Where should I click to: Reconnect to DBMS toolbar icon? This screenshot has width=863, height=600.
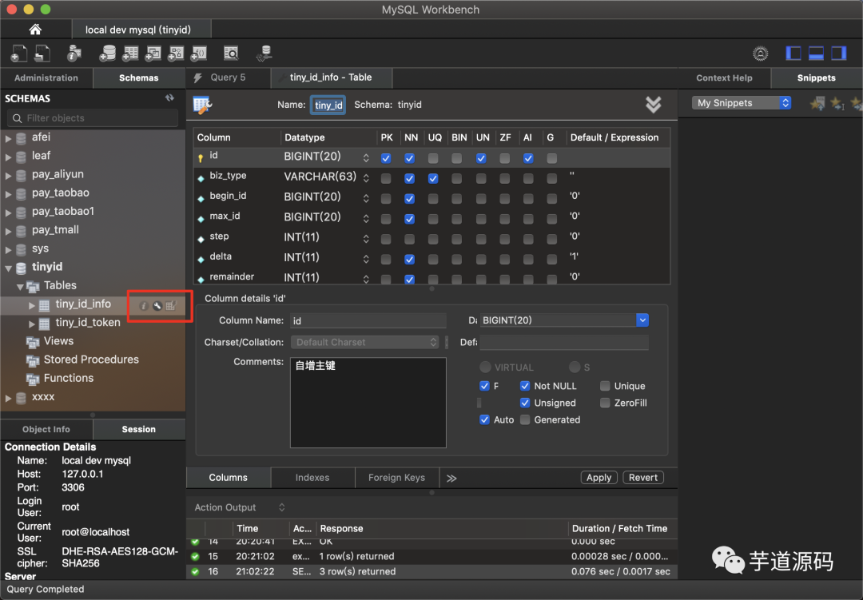pyautogui.click(x=264, y=54)
